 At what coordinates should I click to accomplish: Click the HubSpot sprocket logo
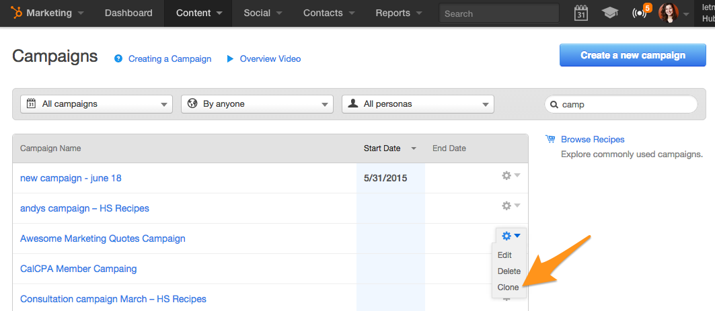pyautogui.click(x=17, y=13)
